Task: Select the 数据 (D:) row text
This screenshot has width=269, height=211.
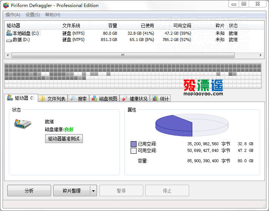Action: pyautogui.click(x=21, y=40)
